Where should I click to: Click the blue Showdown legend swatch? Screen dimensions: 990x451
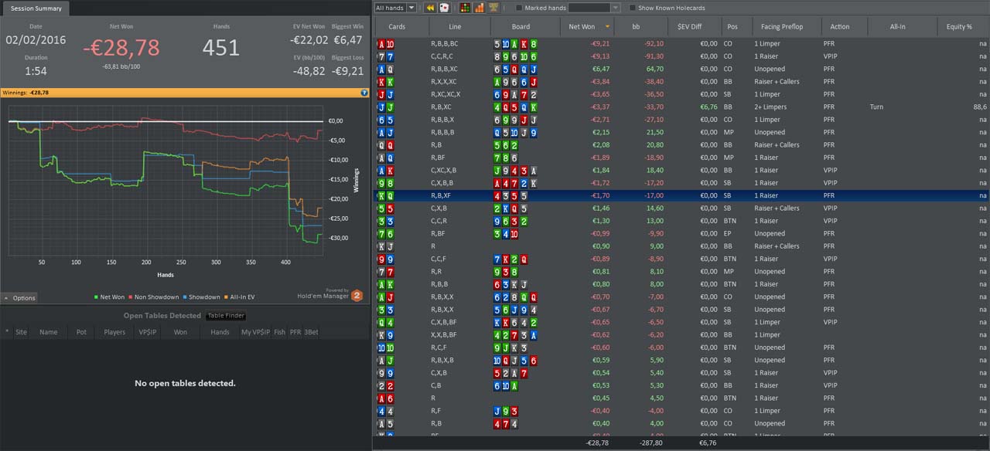point(186,297)
